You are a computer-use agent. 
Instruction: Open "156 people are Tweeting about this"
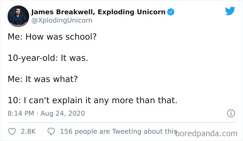point(116,132)
